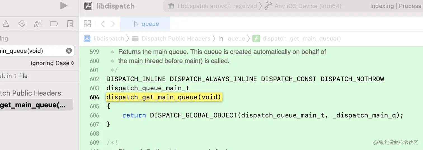Click the comment text on line 600
The width and height of the screenshot is (423, 150).
click(x=173, y=61)
